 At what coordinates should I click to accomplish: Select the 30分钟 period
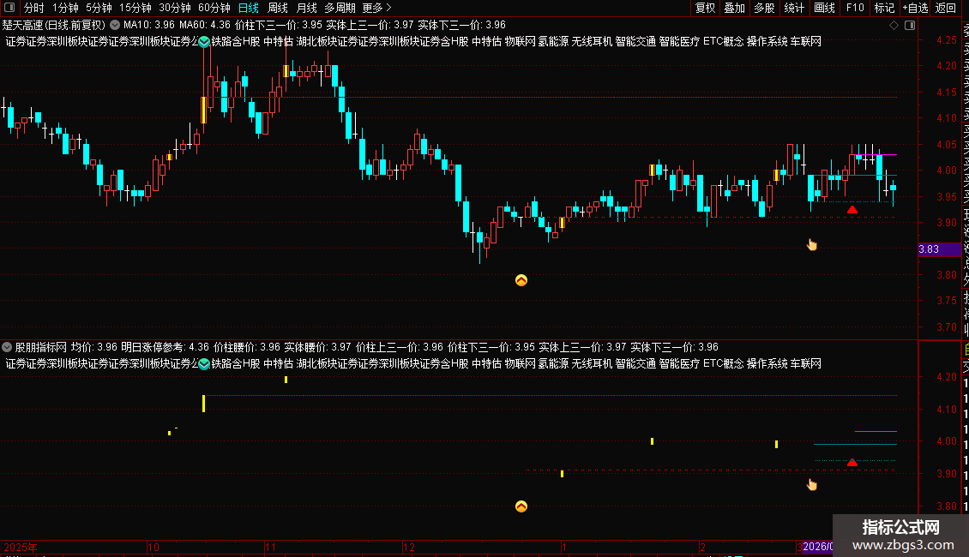point(174,8)
